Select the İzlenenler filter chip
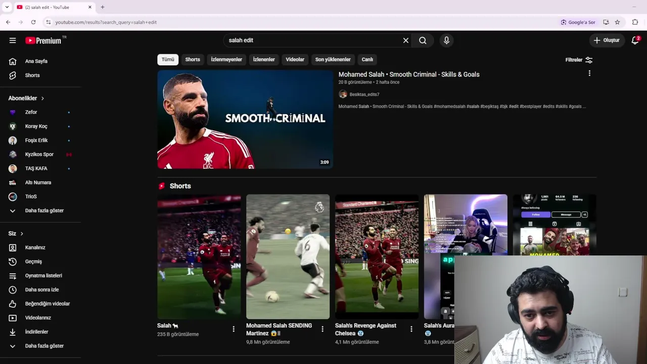This screenshot has height=364, width=647. tap(264, 60)
